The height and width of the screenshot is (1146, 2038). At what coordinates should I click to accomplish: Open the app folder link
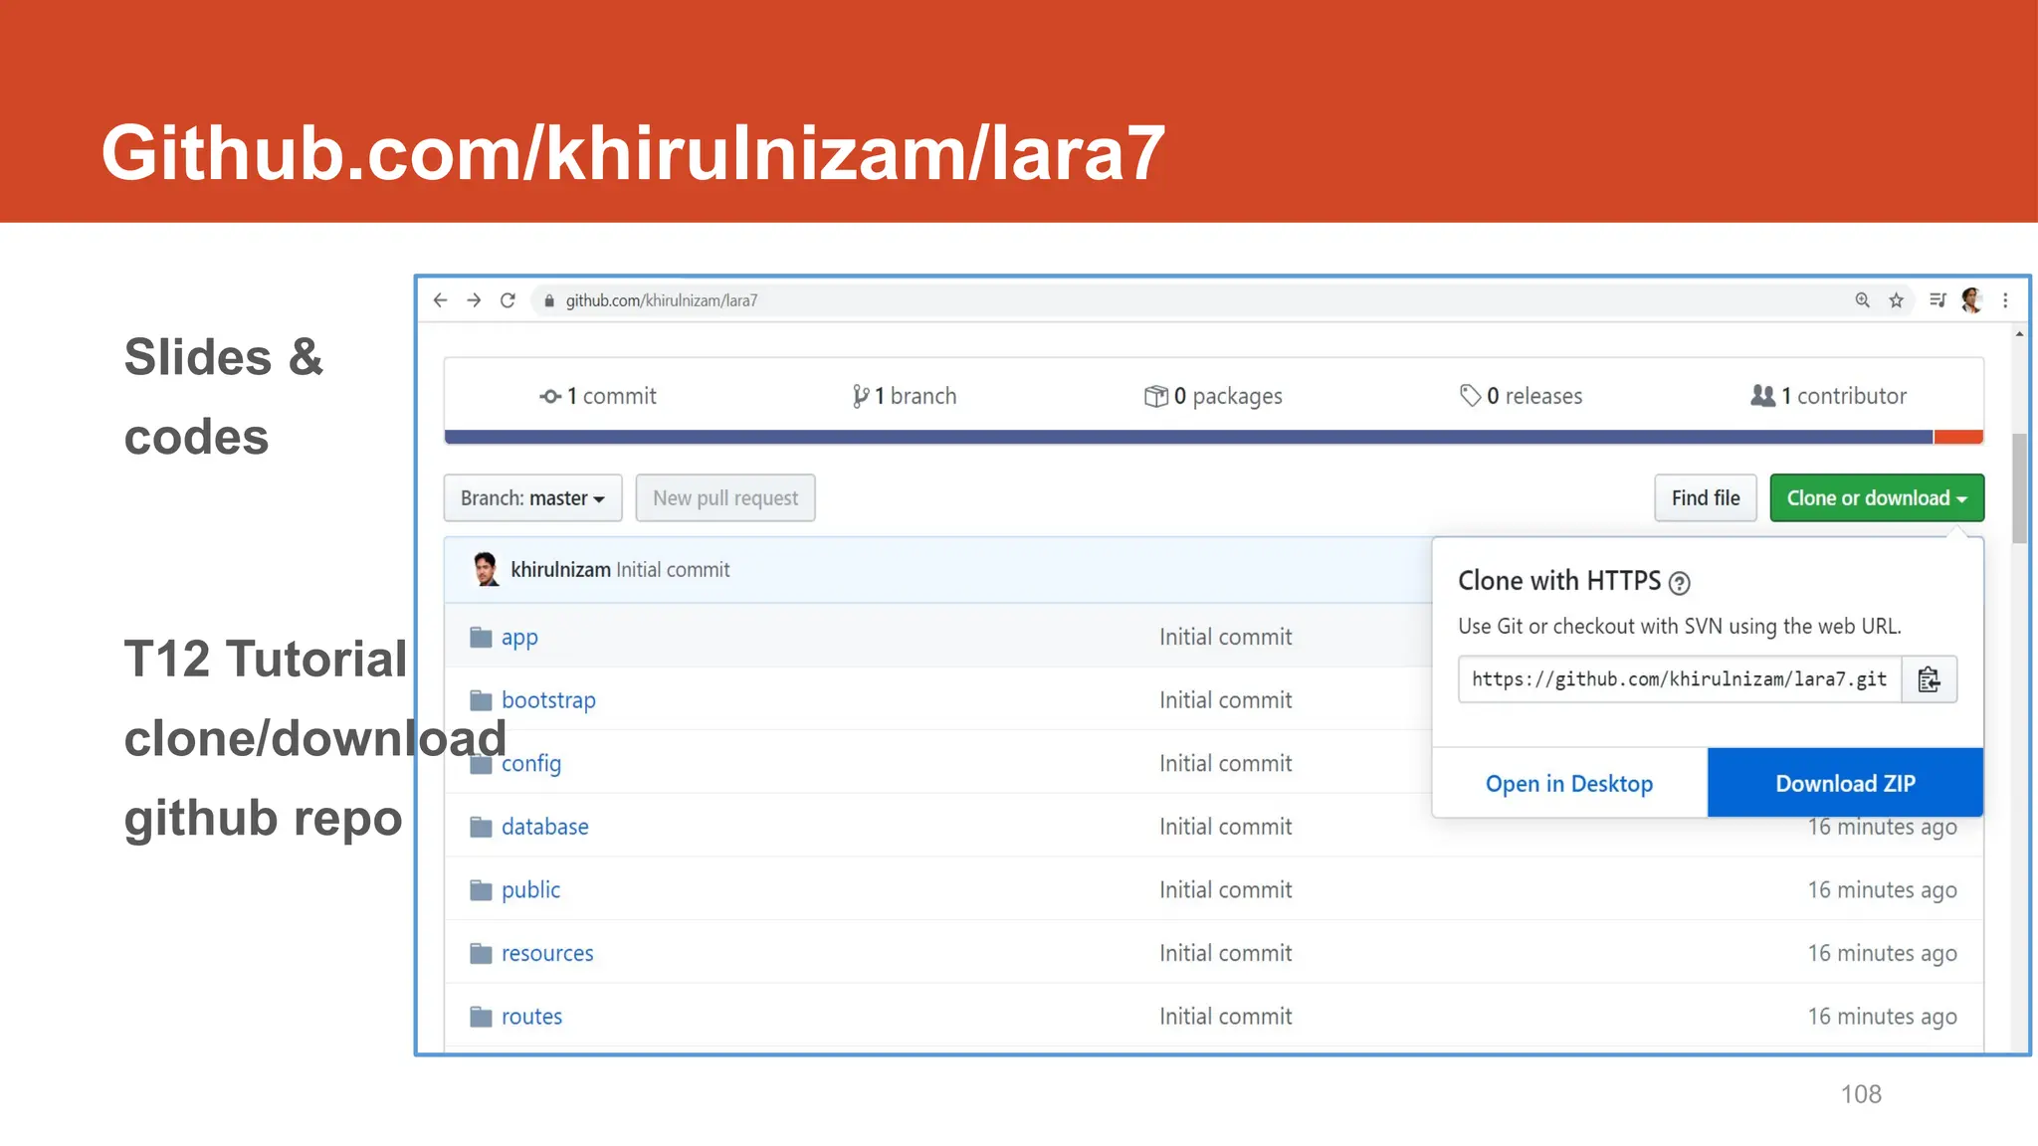[519, 638]
